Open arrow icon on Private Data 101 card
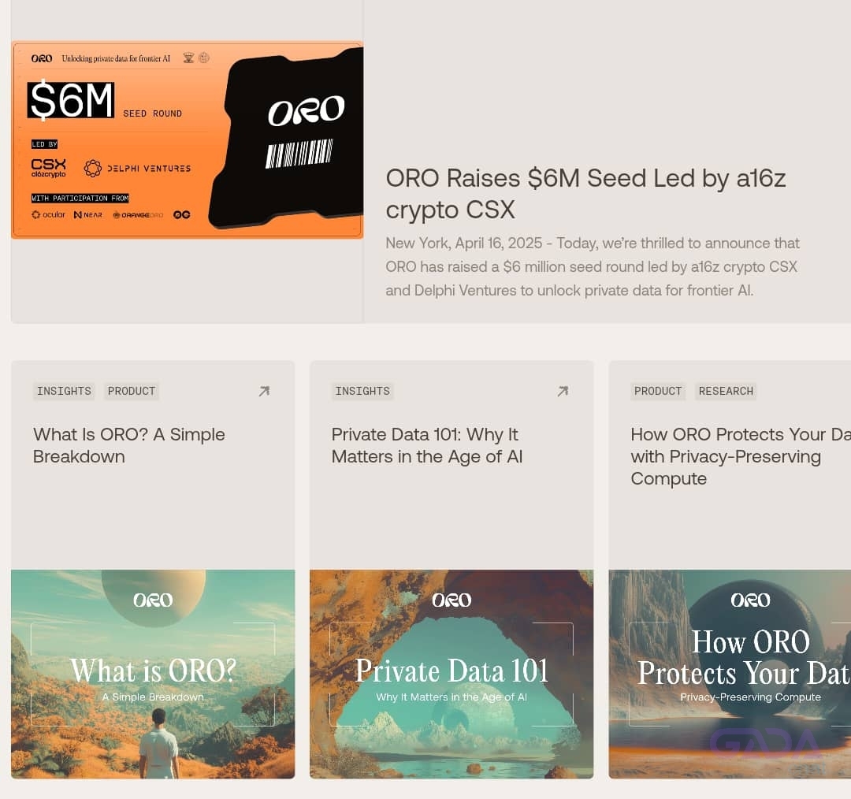Viewport: 851px width, 799px height. coord(563,391)
